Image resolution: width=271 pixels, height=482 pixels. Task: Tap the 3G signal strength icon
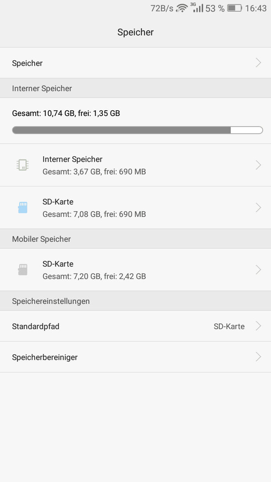click(x=197, y=8)
